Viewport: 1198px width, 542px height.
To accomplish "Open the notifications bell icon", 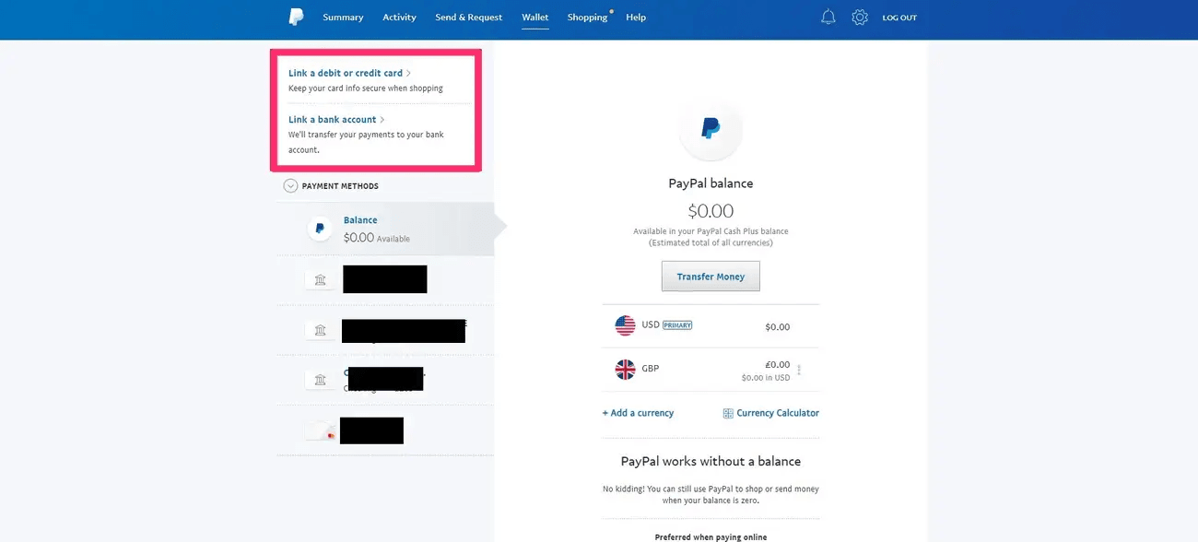I will pyautogui.click(x=828, y=17).
